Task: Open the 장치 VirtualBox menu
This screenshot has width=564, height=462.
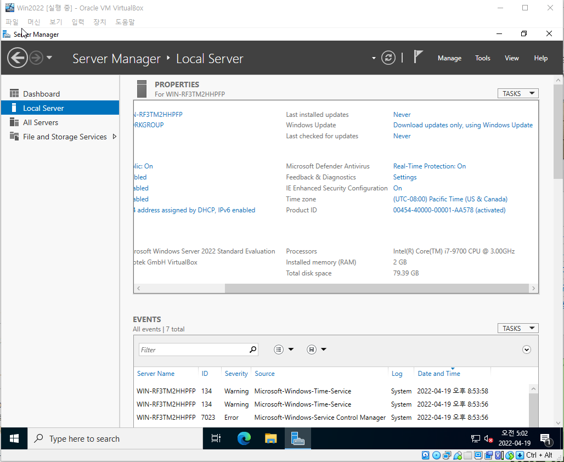Action: pos(100,22)
